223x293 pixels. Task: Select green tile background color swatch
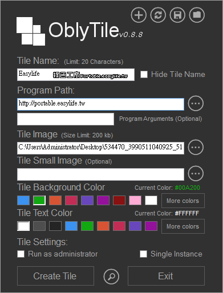[x=39, y=201]
